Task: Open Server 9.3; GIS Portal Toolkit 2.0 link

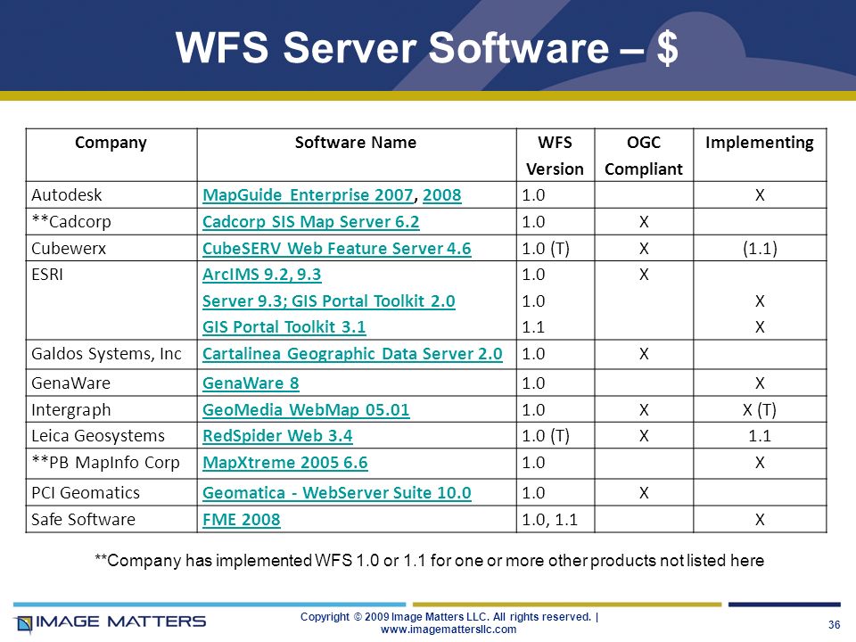Action: (x=329, y=300)
